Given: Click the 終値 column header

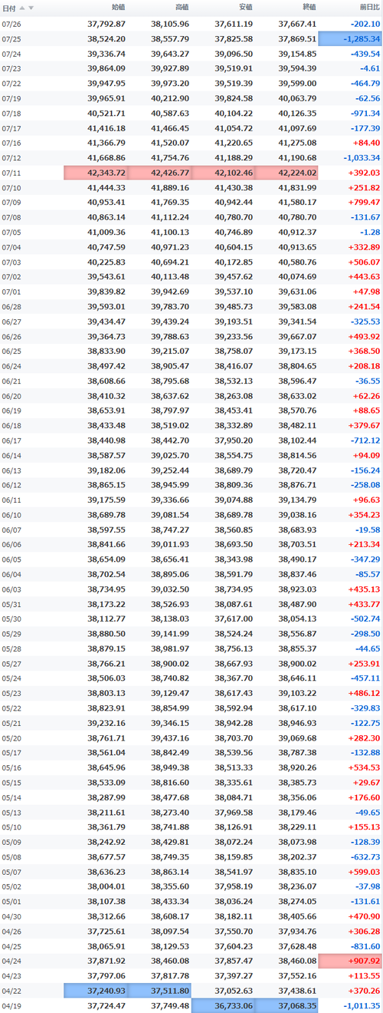Looking at the screenshot, I should (309, 8).
